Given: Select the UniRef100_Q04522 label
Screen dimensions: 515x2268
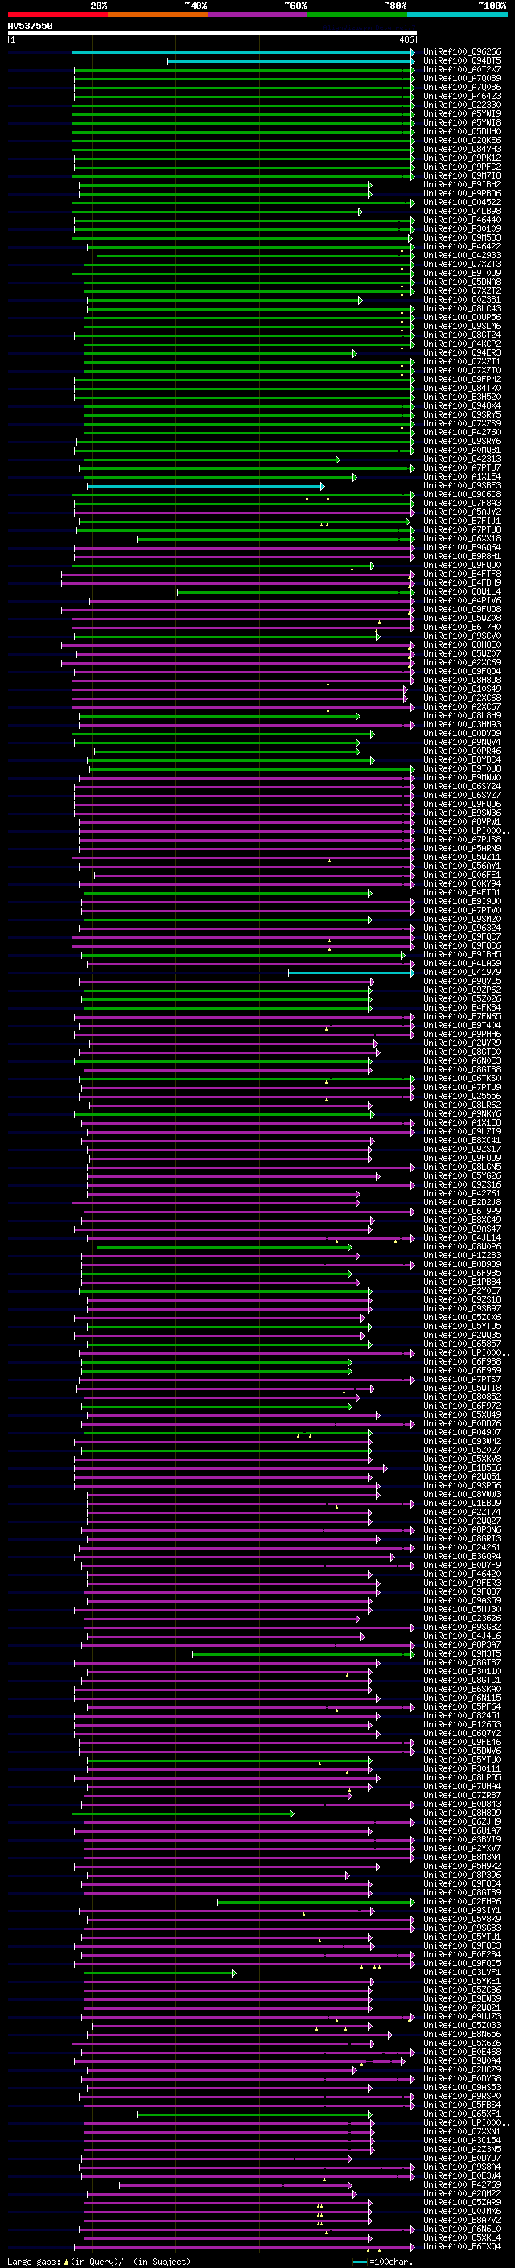Looking at the screenshot, I should (462, 203).
